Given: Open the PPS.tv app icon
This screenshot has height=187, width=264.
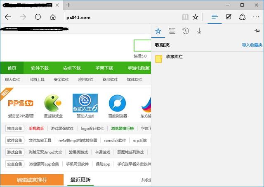Looking at the screenshot, I should point(21,103).
